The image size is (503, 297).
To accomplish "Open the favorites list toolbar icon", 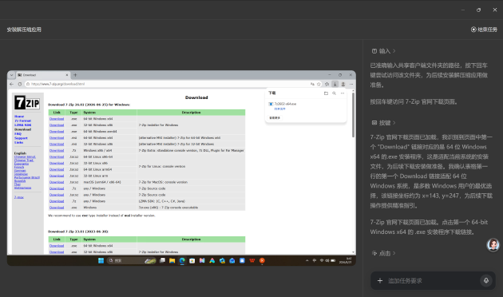I will coord(327,84).
